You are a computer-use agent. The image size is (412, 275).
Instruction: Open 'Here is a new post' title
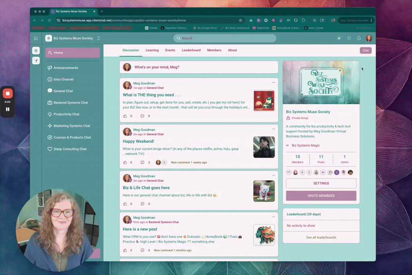click(140, 229)
